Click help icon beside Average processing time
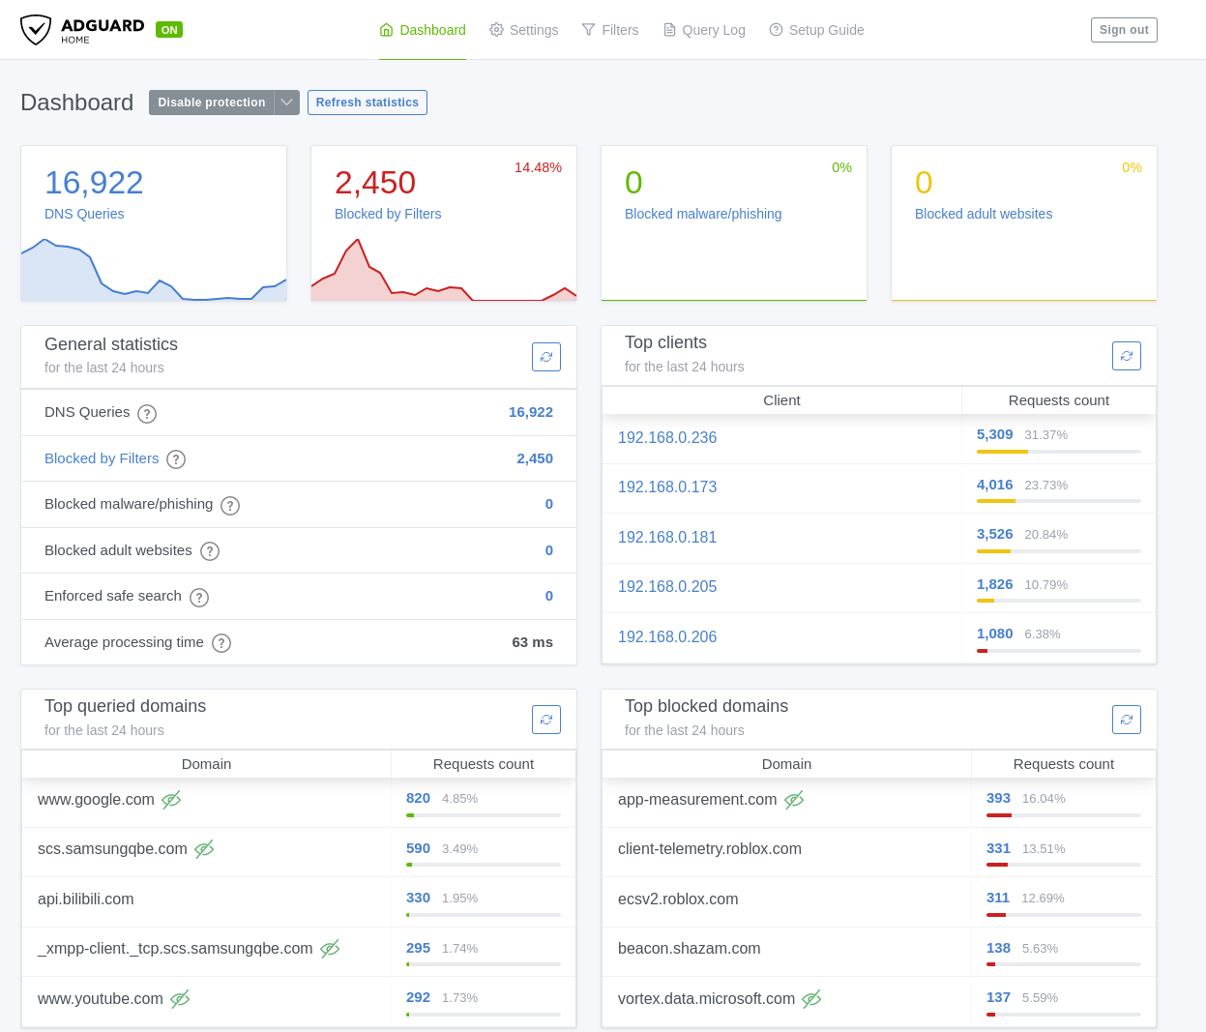 (221, 643)
